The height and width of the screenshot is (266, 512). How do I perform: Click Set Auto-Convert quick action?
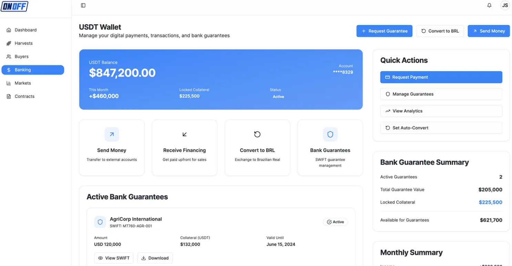click(x=441, y=128)
